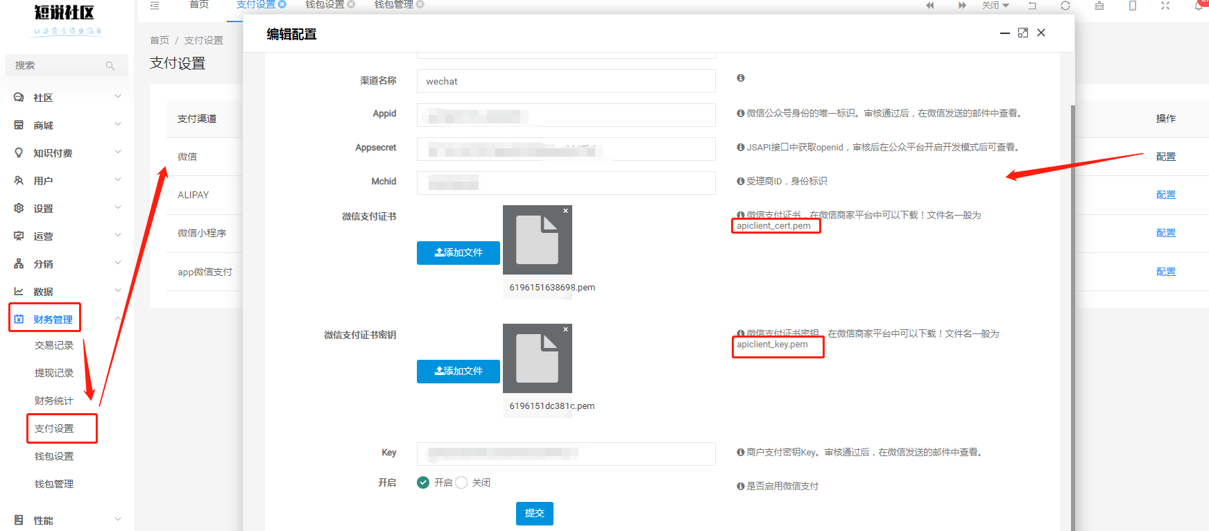This screenshot has height=531, width=1209.
Task: Expand the 数据 menu chevron
Action: 118,290
